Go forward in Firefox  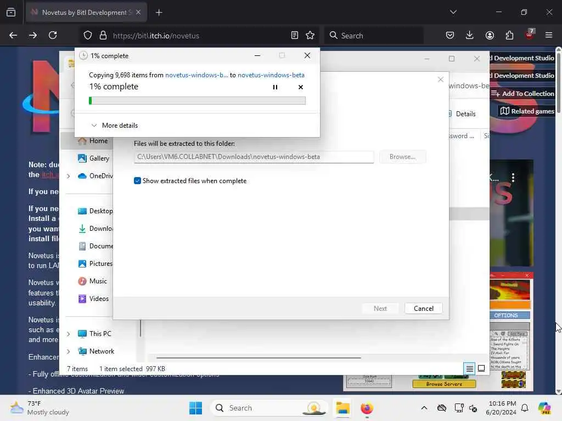click(33, 35)
